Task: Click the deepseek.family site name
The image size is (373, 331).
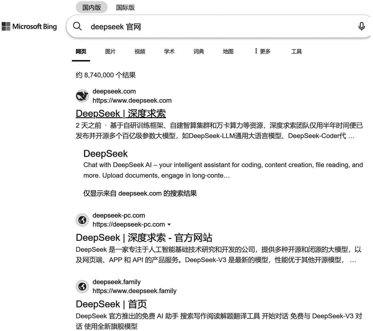Action: [117, 282]
